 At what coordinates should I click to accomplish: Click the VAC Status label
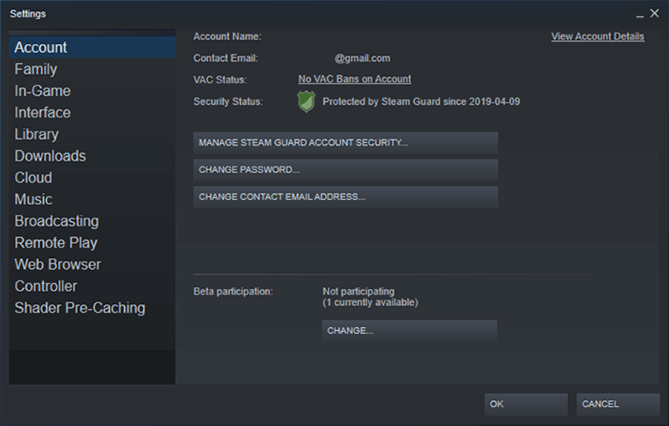point(220,80)
